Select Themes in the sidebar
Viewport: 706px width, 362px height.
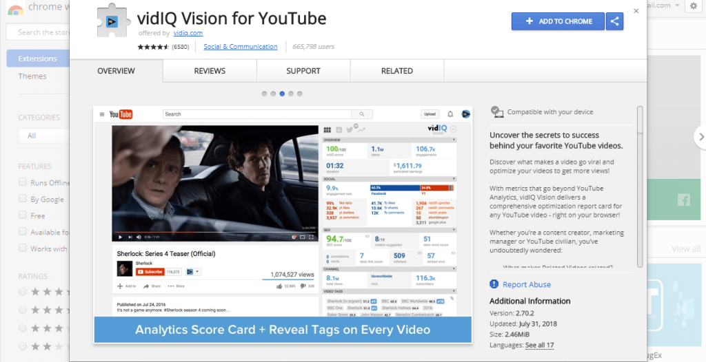click(32, 76)
